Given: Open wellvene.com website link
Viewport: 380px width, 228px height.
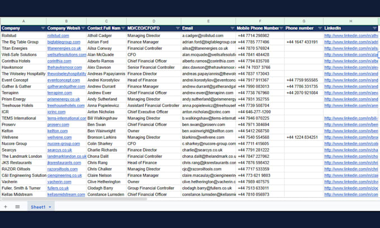Looking at the screenshot, I should (x=59, y=137).
